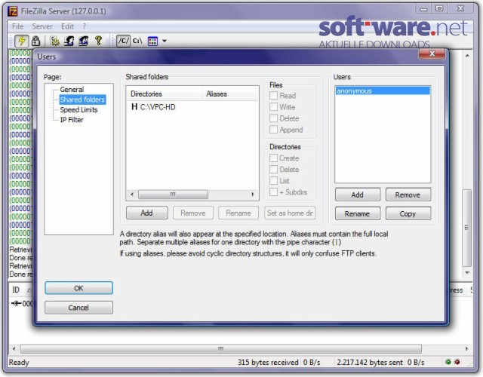Open dropdown arrow beside the grid icon
483x377 pixels.
tap(165, 41)
